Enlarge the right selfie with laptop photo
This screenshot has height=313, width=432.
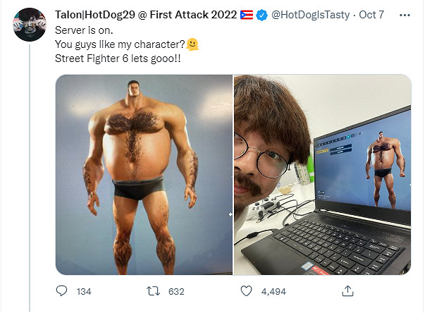[x=322, y=174]
